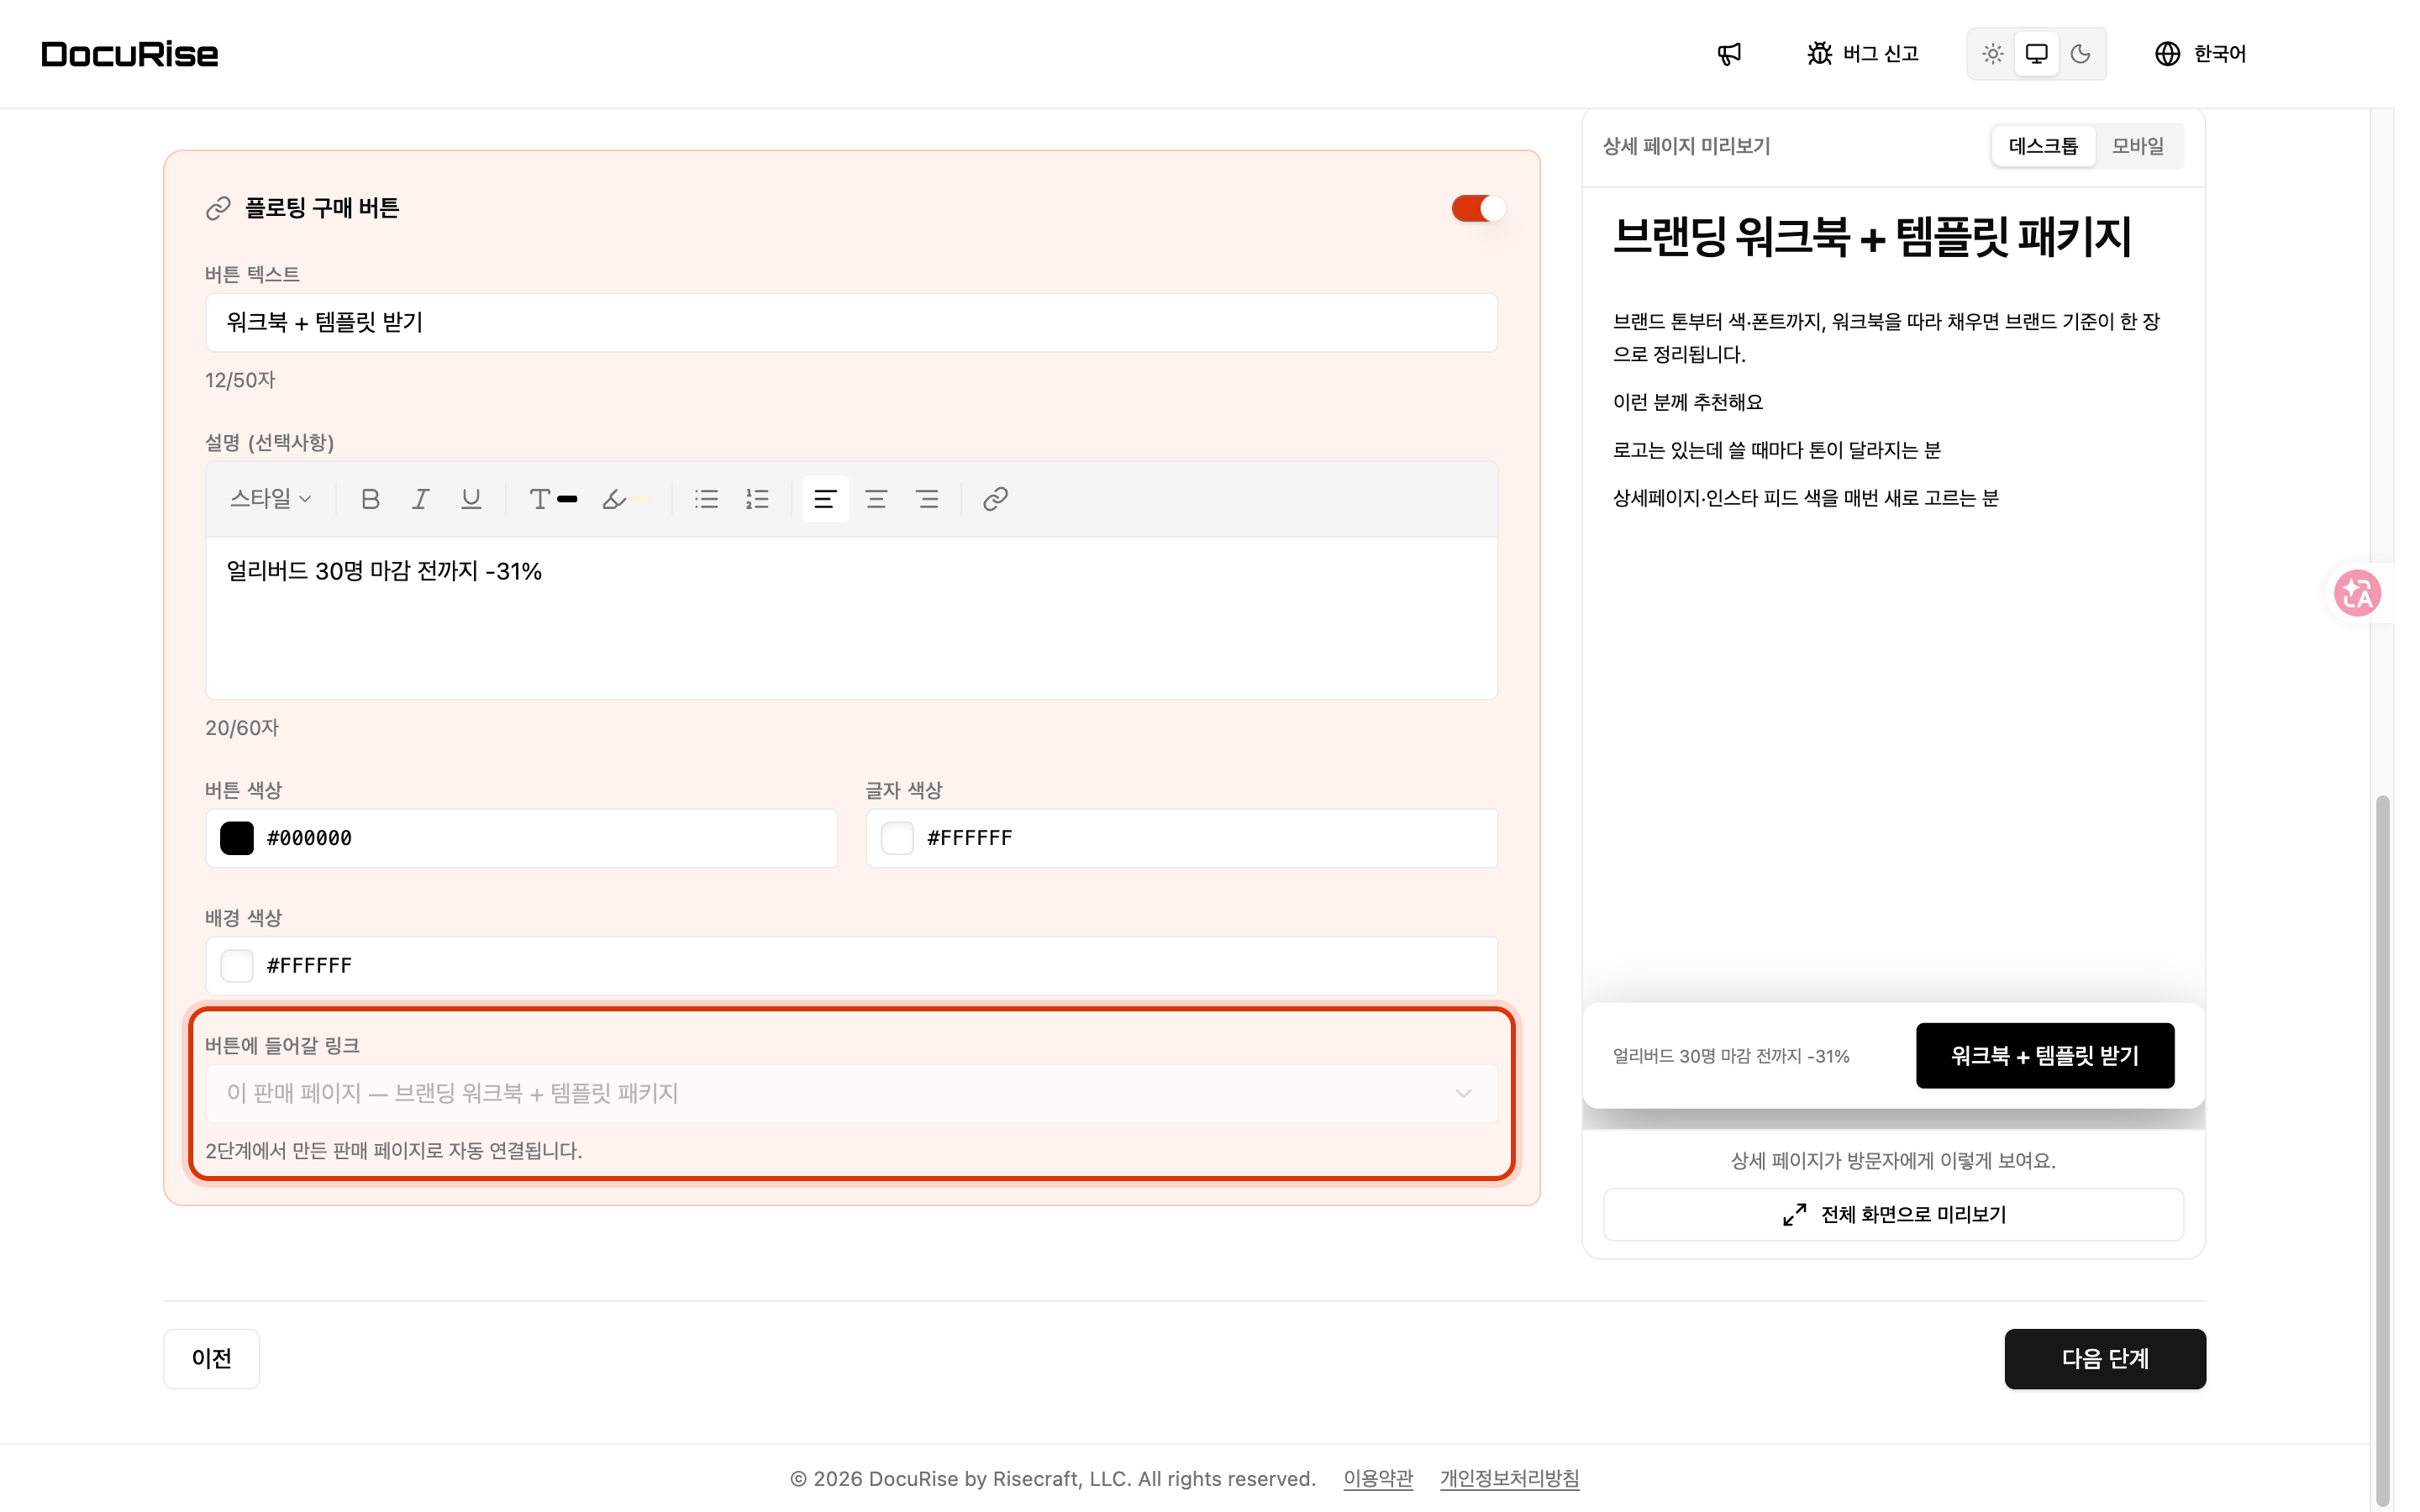2420x1512 pixels.
Task: Switch preview to 데스크톱 tab
Action: [2043, 146]
